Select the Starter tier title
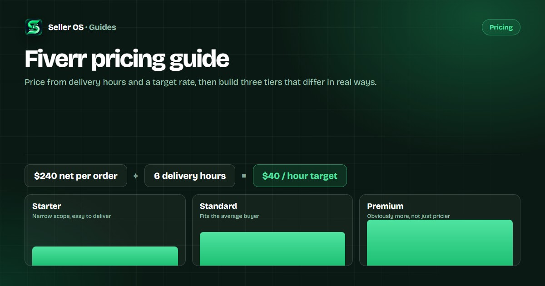Viewport: 545px width, 286px height. pyautogui.click(x=47, y=206)
